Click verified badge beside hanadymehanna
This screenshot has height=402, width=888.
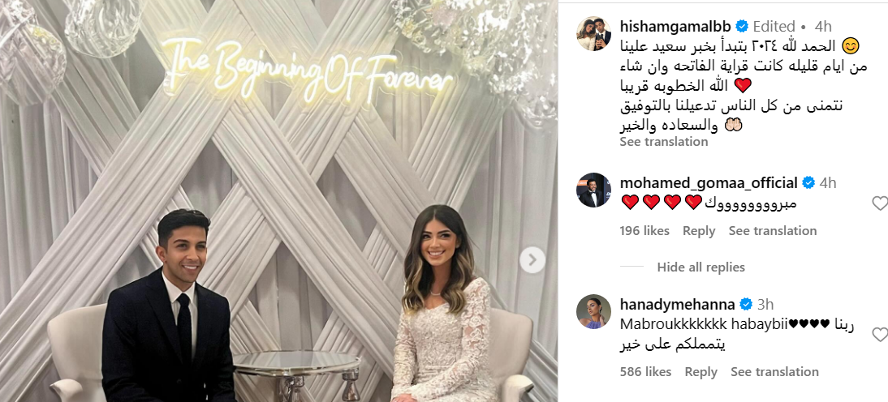tap(746, 304)
